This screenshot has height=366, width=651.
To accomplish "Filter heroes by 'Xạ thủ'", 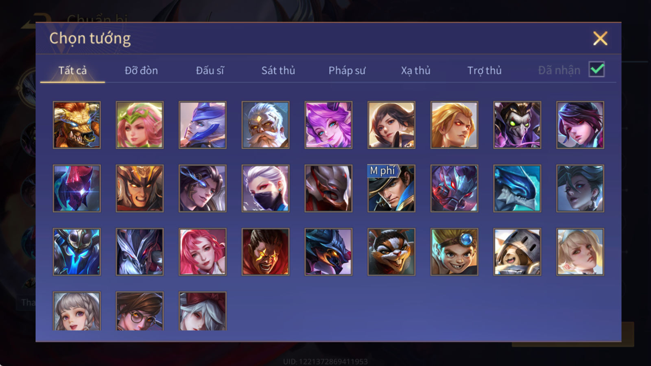I will click(x=415, y=70).
